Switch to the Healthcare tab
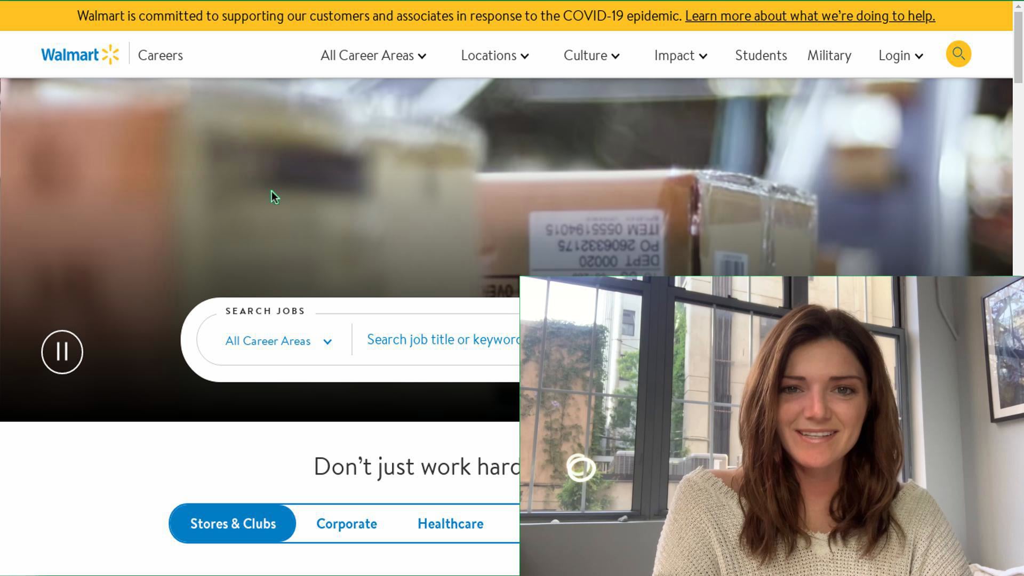This screenshot has height=576, width=1024. click(x=451, y=524)
